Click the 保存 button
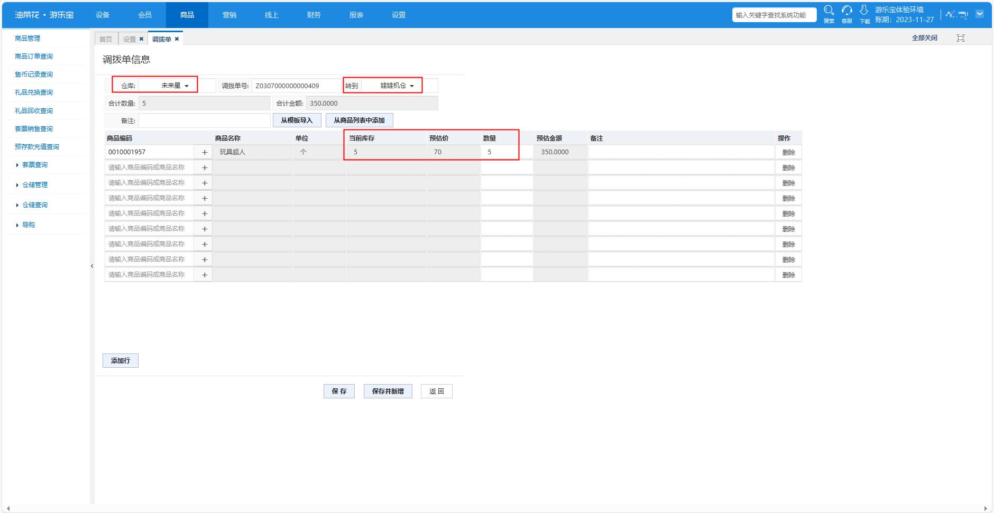Viewport: 994px width, 513px height. (339, 391)
